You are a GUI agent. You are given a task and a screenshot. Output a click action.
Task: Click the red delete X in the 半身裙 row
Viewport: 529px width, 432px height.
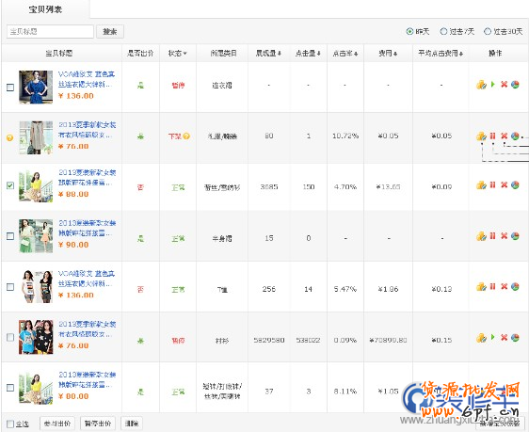[x=504, y=235]
